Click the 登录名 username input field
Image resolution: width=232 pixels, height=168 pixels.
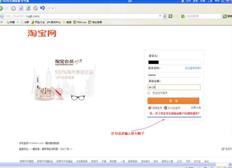(x=174, y=62)
